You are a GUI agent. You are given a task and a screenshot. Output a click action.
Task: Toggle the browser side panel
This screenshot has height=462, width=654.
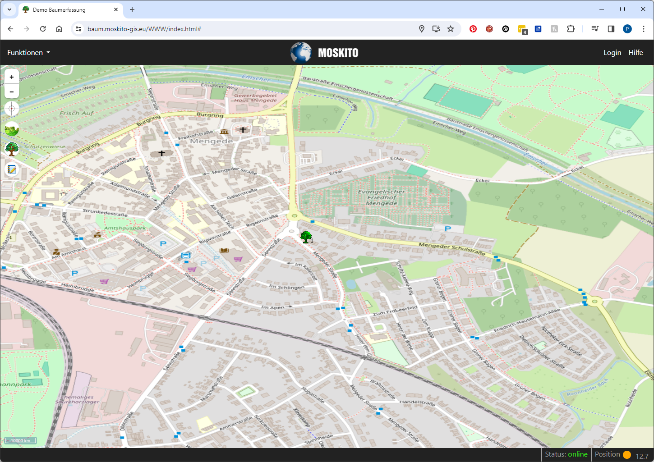pyautogui.click(x=611, y=29)
